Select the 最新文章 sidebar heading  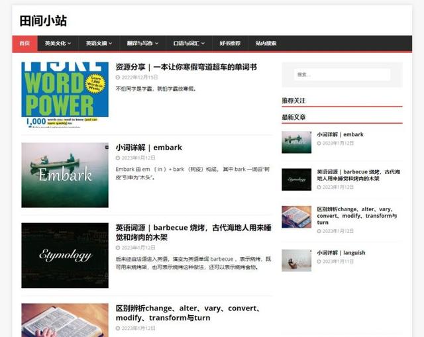click(x=293, y=117)
